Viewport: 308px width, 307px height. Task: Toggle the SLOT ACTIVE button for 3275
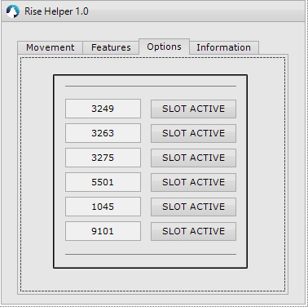point(193,158)
